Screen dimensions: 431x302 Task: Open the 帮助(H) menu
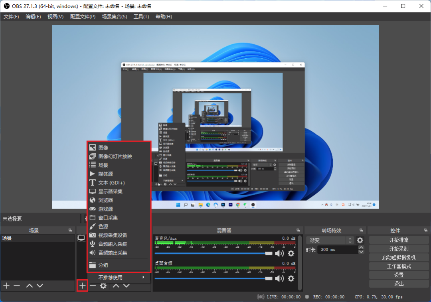[x=164, y=17]
